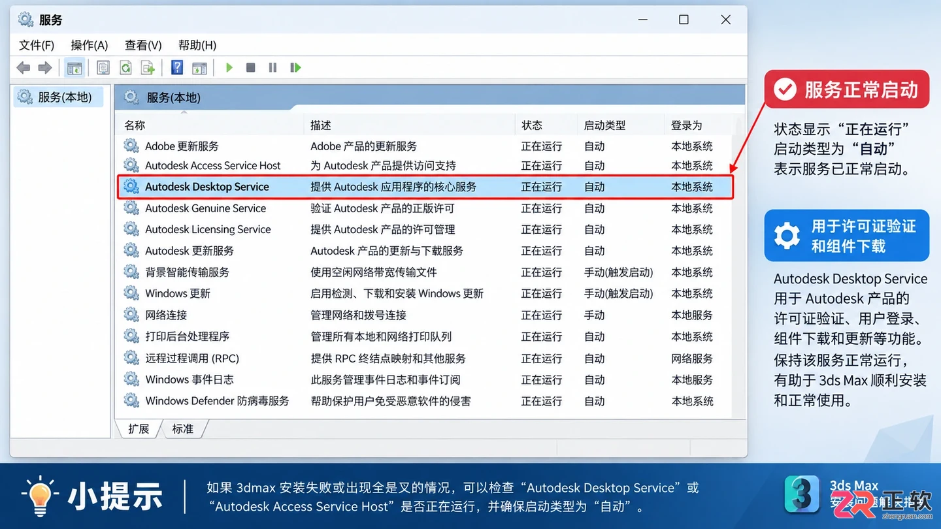This screenshot has height=529, width=941.
Task: Select the 网络连接 service name
Action: coord(166,315)
